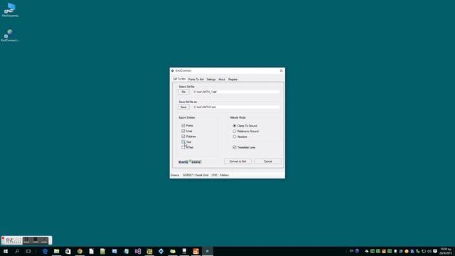The width and height of the screenshot is (455, 256).
Task: Open File Explorer from the taskbar
Action: (57, 251)
